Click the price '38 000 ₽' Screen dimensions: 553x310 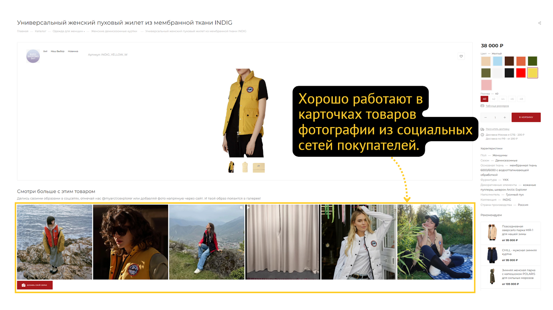(492, 46)
